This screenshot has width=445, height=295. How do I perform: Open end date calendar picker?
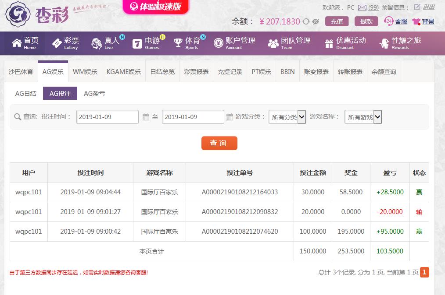[x=230, y=117]
